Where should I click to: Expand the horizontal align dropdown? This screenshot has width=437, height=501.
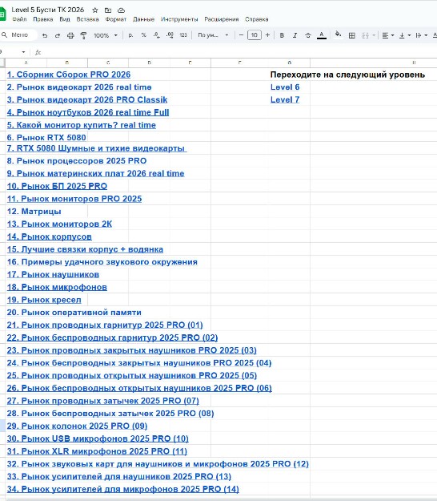click(x=388, y=35)
